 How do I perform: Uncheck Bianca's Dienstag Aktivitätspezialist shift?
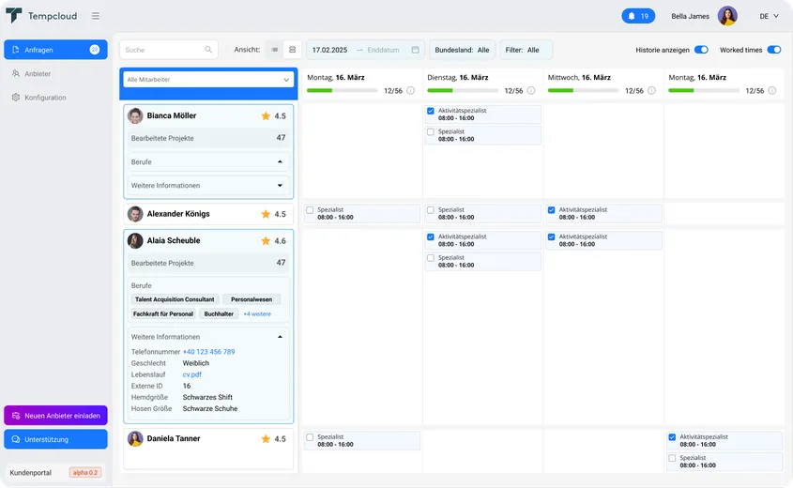[431, 111]
